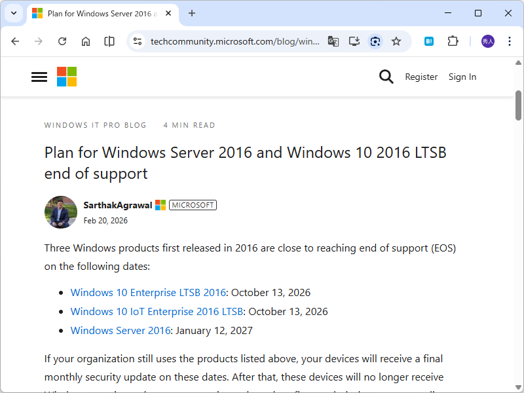Open the site search magnifier
Screen dimensions: 524x393
(x=386, y=77)
